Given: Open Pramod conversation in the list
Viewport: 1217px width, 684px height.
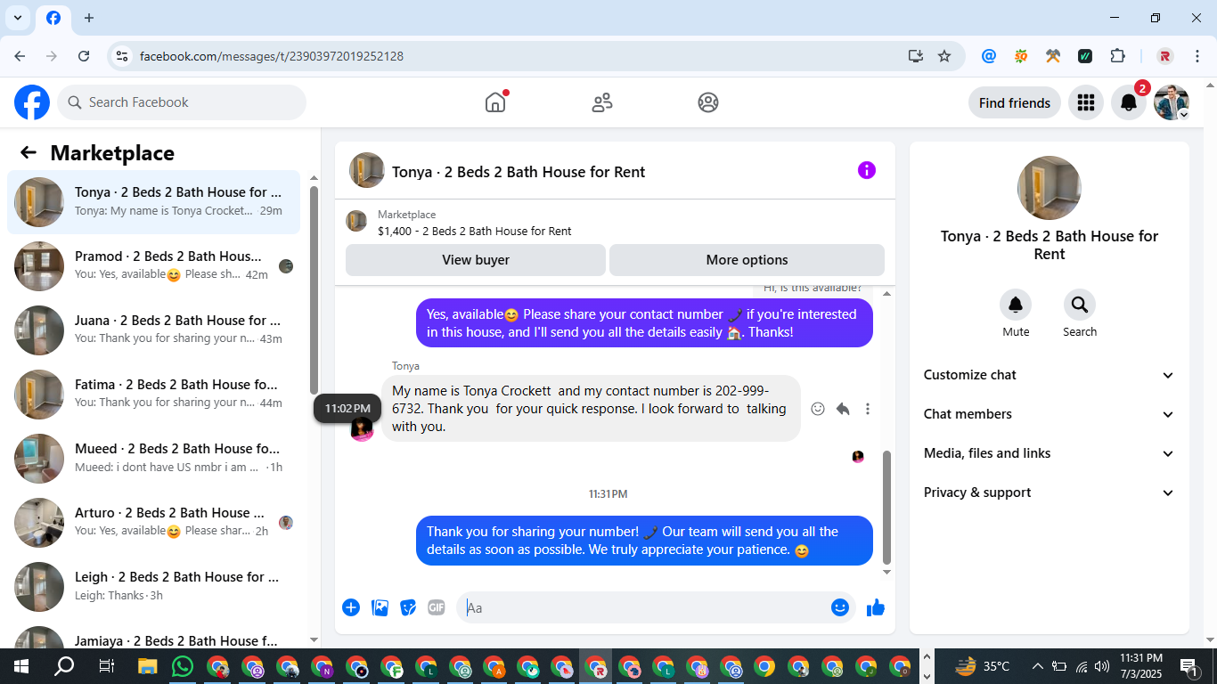Looking at the screenshot, I should 153,266.
